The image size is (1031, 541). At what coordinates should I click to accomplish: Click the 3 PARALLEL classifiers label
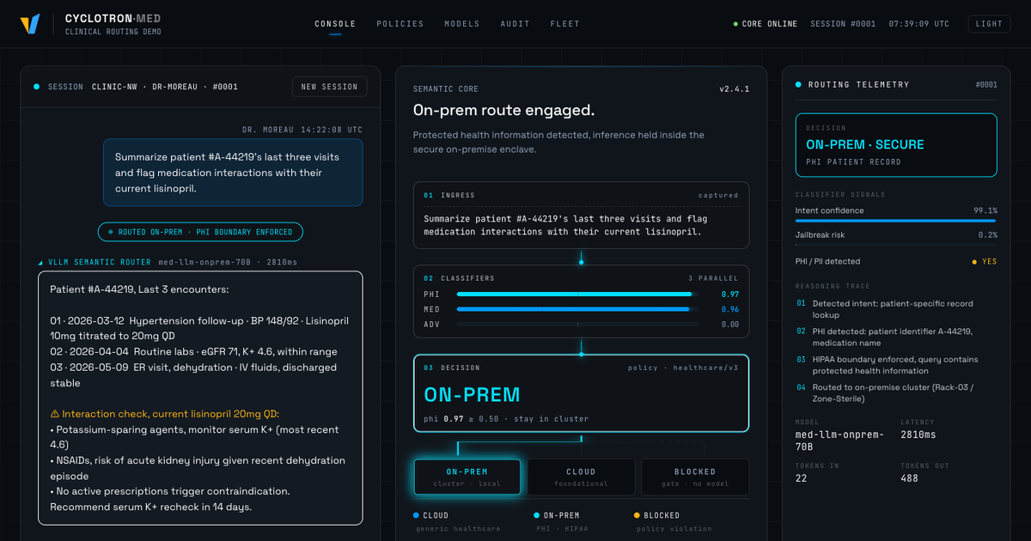[713, 278]
